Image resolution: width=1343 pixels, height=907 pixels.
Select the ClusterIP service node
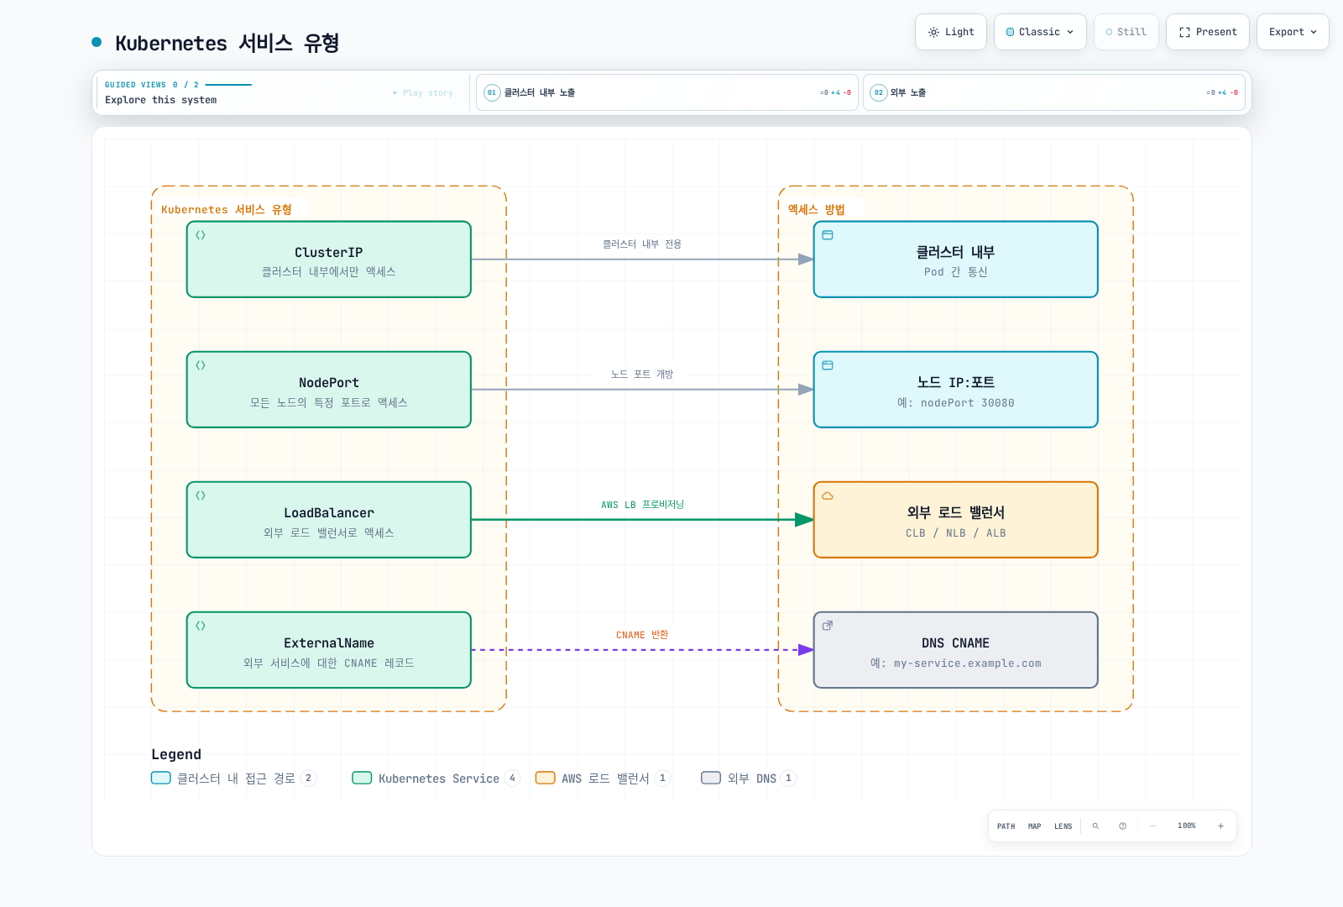pos(329,260)
